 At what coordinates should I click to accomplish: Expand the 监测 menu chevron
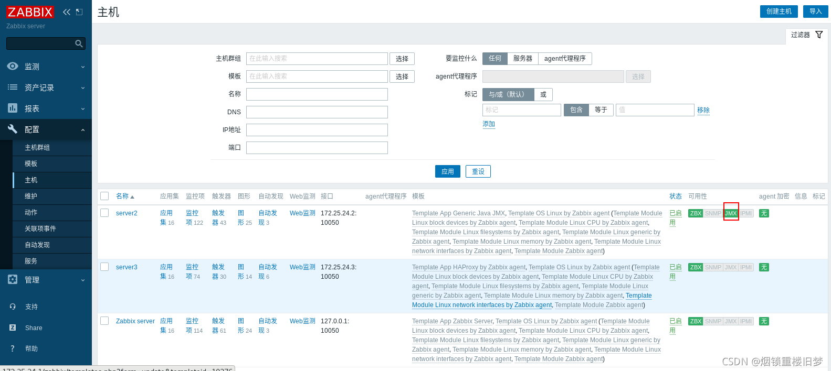pyautogui.click(x=83, y=67)
